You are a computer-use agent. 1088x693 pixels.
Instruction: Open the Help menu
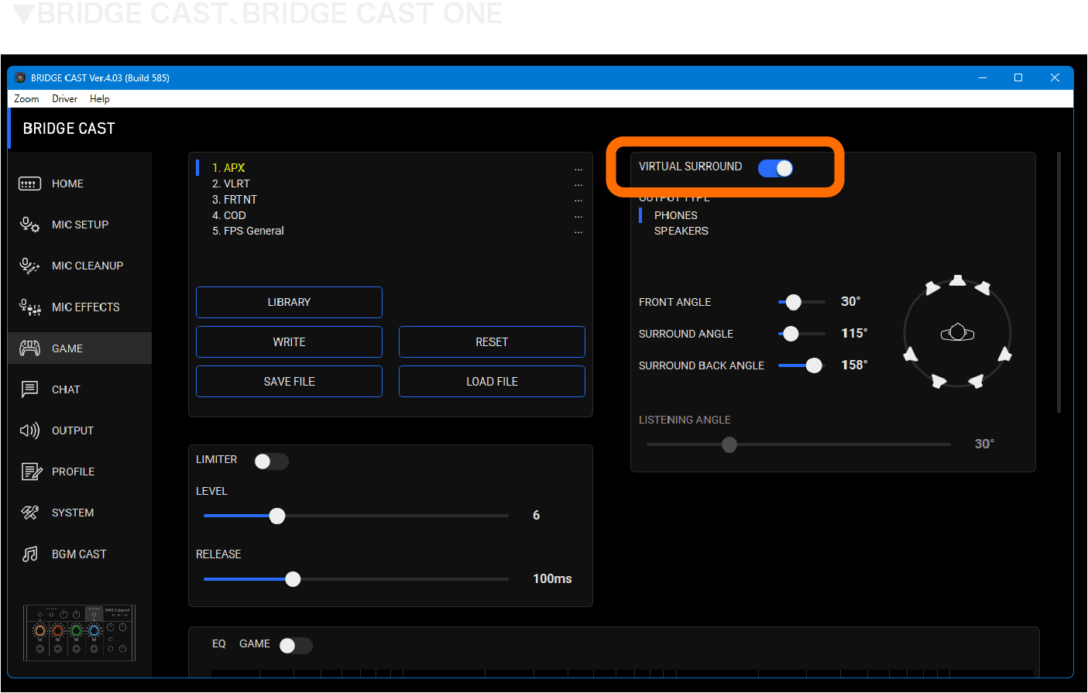coord(99,98)
